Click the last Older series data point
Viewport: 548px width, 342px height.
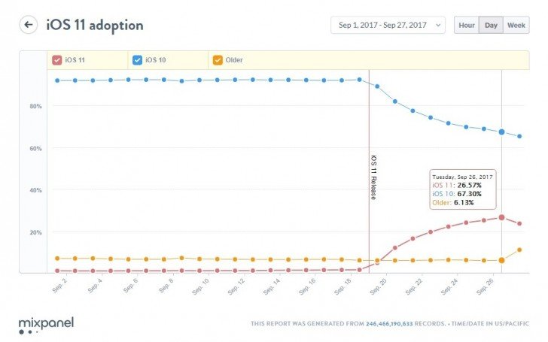pyautogui.click(x=519, y=250)
